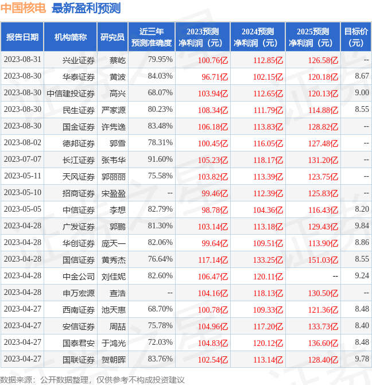This screenshot has width=372, height=385.
Task: Click 108.34亿 in 民生证券 row
Action: pos(213,110)
